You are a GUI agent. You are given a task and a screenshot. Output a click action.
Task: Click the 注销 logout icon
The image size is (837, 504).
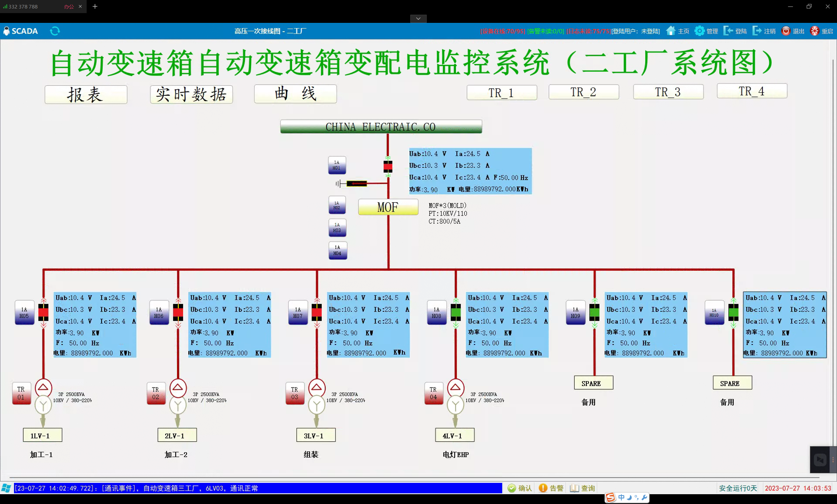pyautogui.click(x=757, y=31)
